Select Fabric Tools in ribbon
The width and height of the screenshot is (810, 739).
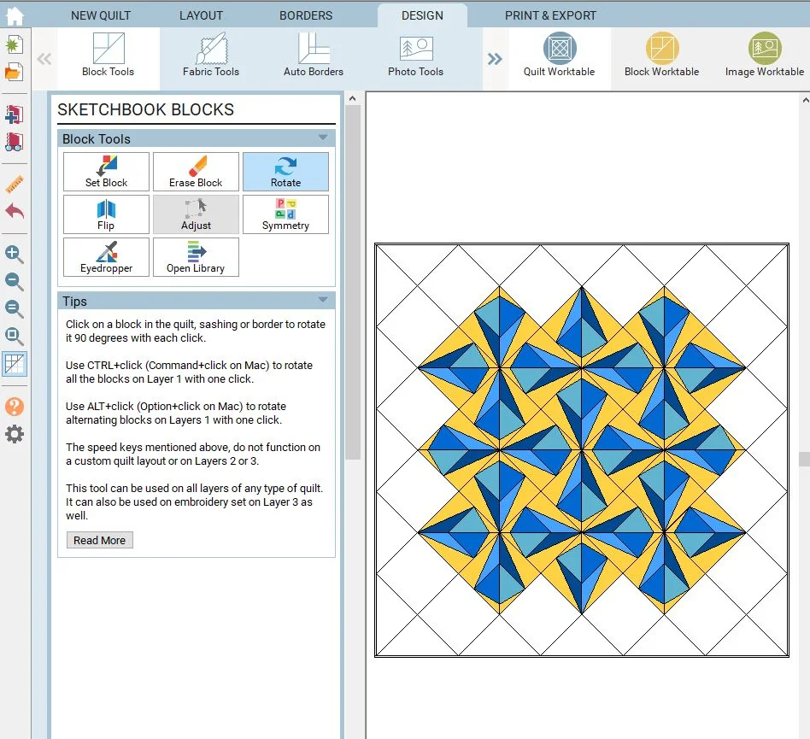211,56
